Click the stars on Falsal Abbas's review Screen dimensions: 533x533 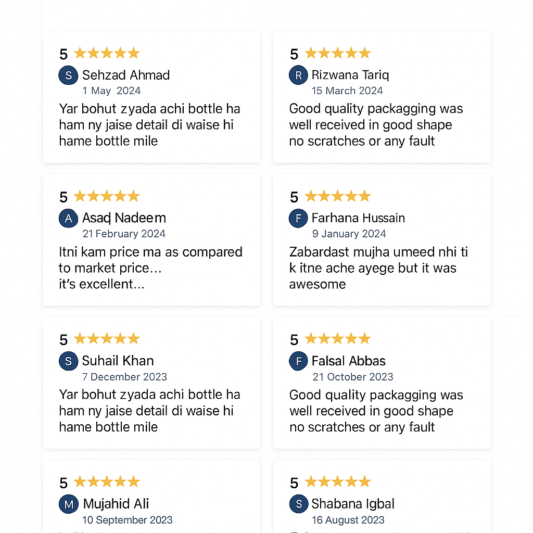click(337, 339)
